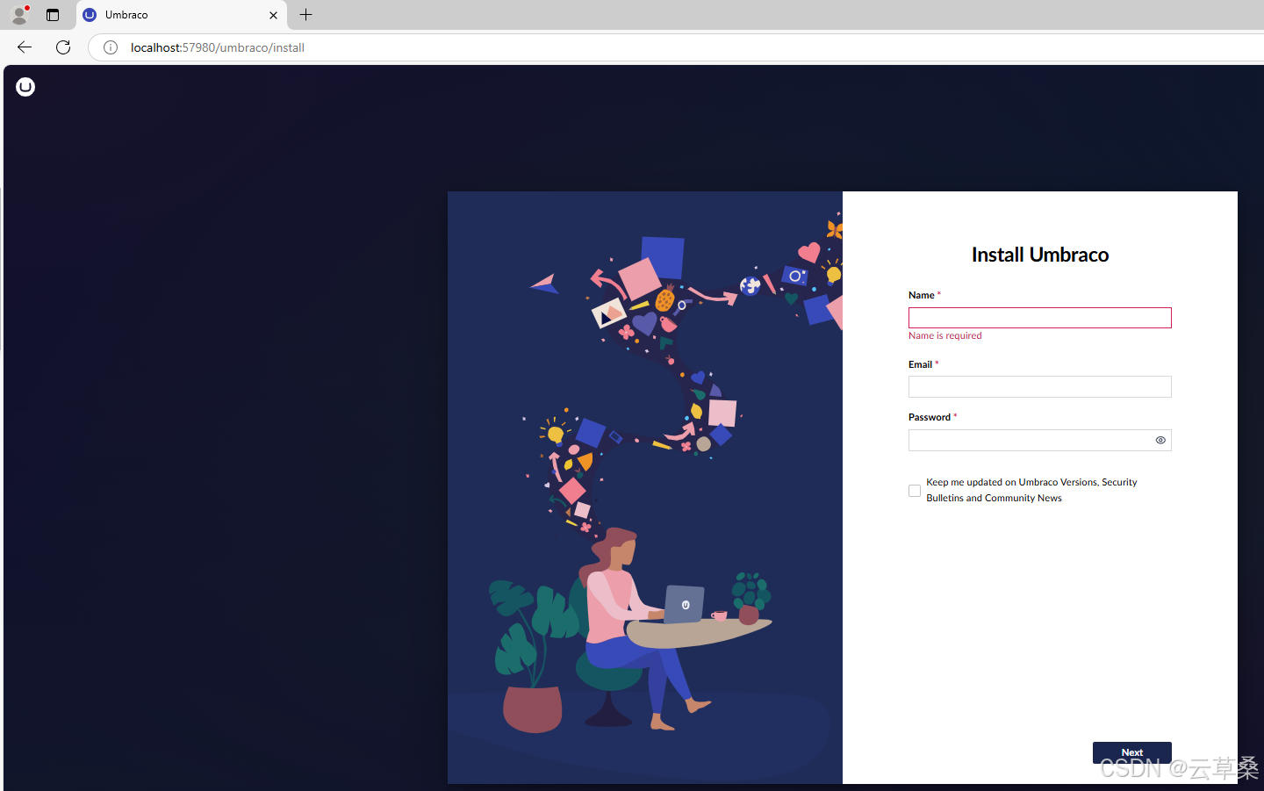
Task: Open a new browser tab with the plus icon
Action: (x=305, y=15)
